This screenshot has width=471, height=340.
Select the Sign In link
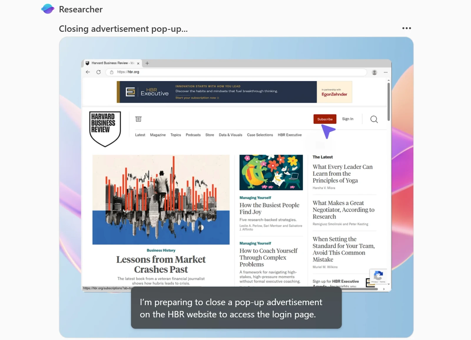pos(348,119)
